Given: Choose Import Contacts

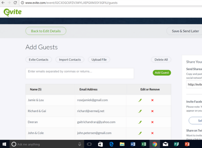Looking at the screenshot, I should pos(70,60).
